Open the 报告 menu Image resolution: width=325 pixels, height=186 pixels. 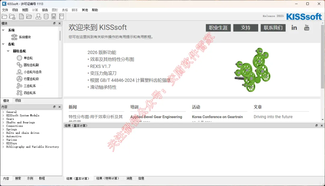point(45,10)
